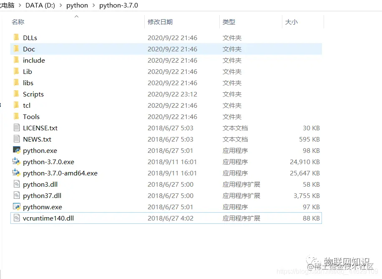Select the include folder icon

[x=16, y=60]
